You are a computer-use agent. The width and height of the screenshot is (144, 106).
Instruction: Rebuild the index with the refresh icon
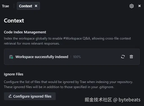pyautogui.click(x=123, y=57)
